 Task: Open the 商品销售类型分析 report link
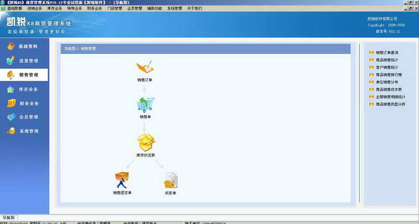(x=391, y=104)
